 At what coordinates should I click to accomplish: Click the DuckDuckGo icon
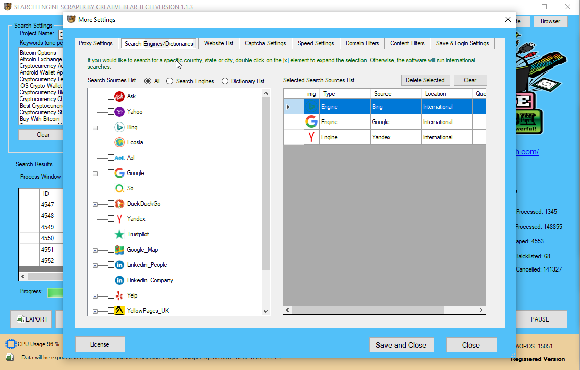click(x=121, y=204)
